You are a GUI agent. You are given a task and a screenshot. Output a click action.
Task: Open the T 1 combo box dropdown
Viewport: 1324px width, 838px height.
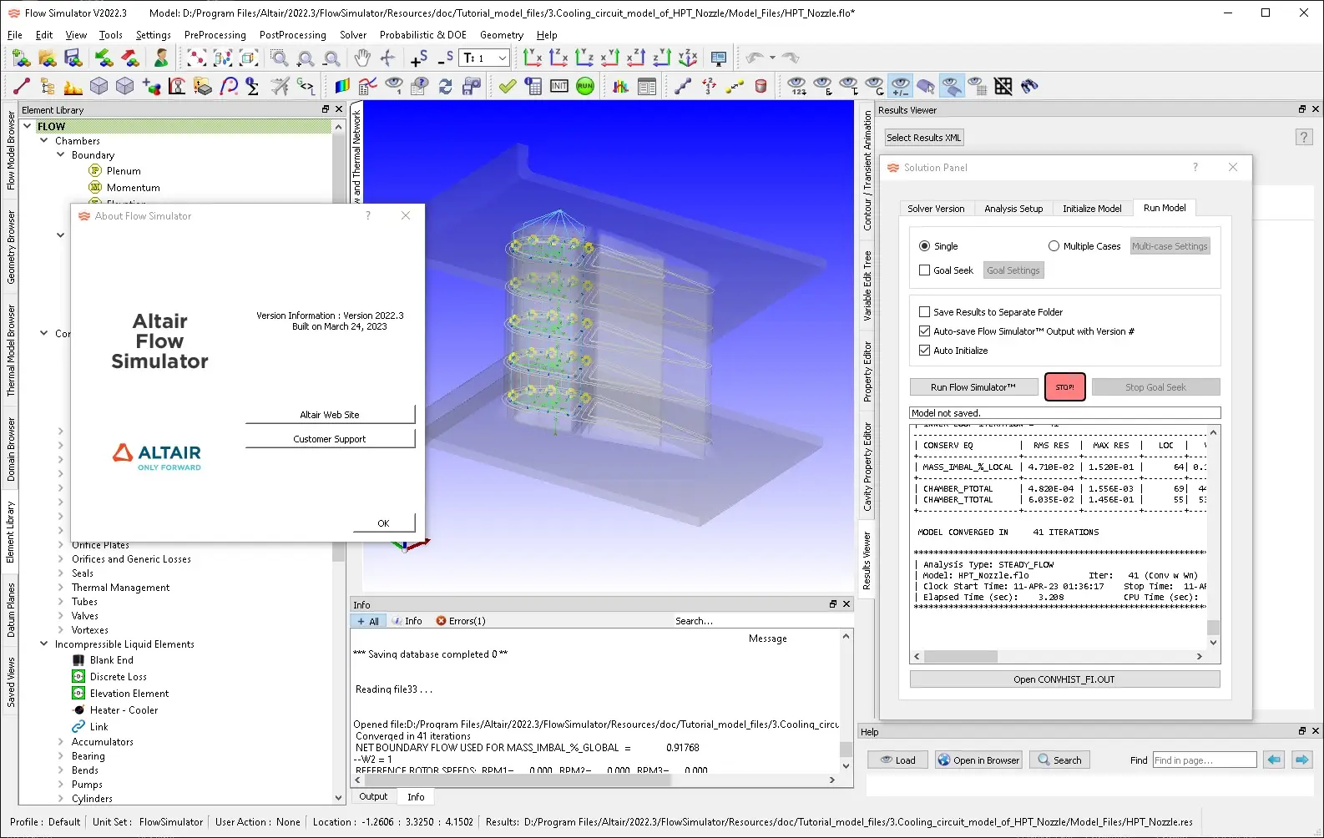(x=503, y=58)
